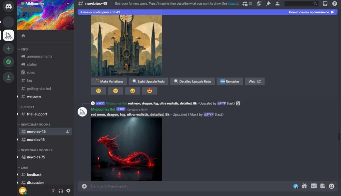Click Пометить как прочитанное link
The width and height of the screenshot is (341, 196).
308,12
